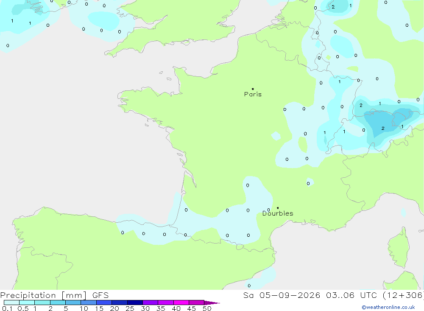Click the legend value '20'
424x311 pixels.
(x=114, y=308)
